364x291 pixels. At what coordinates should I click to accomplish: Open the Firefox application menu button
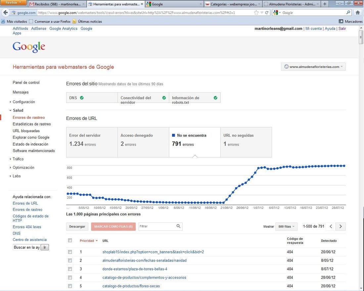click(x=13, y=3)
